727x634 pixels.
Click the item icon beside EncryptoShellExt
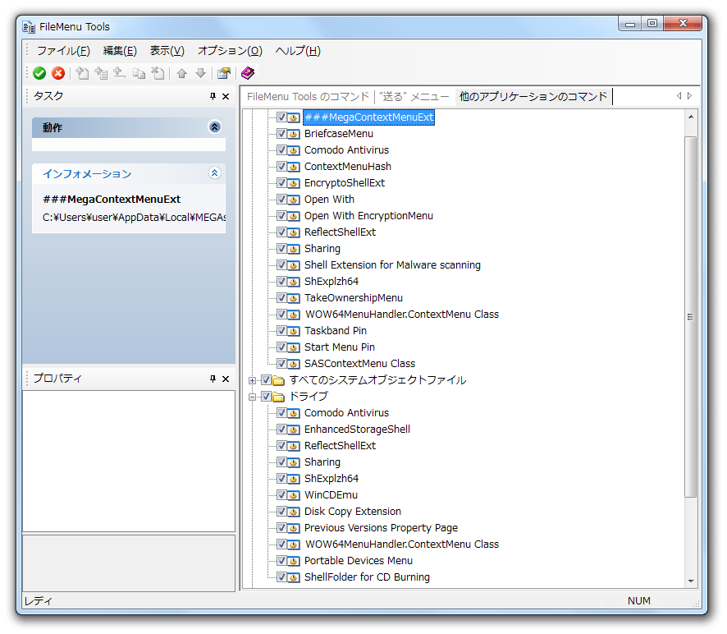pos(294,183)
